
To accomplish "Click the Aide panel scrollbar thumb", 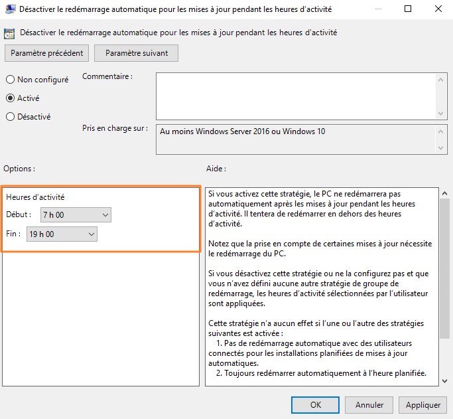I will (x=444, y=268).
